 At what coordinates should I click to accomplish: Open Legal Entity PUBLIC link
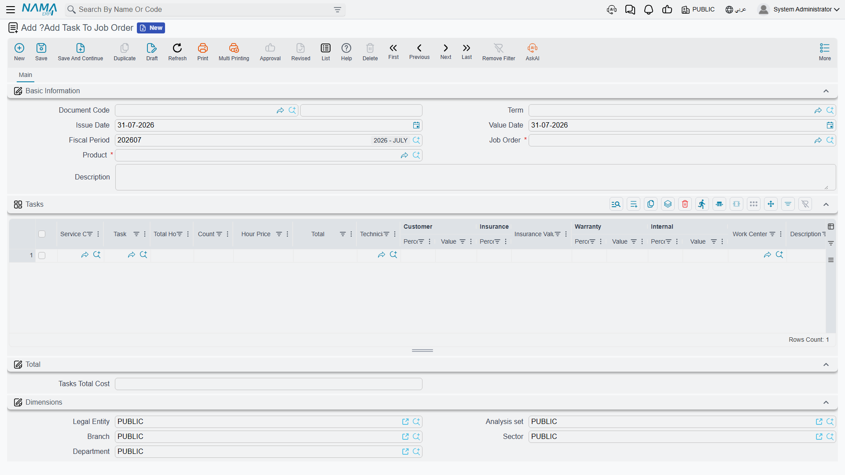pyautogui.click(x=405, y=422)
